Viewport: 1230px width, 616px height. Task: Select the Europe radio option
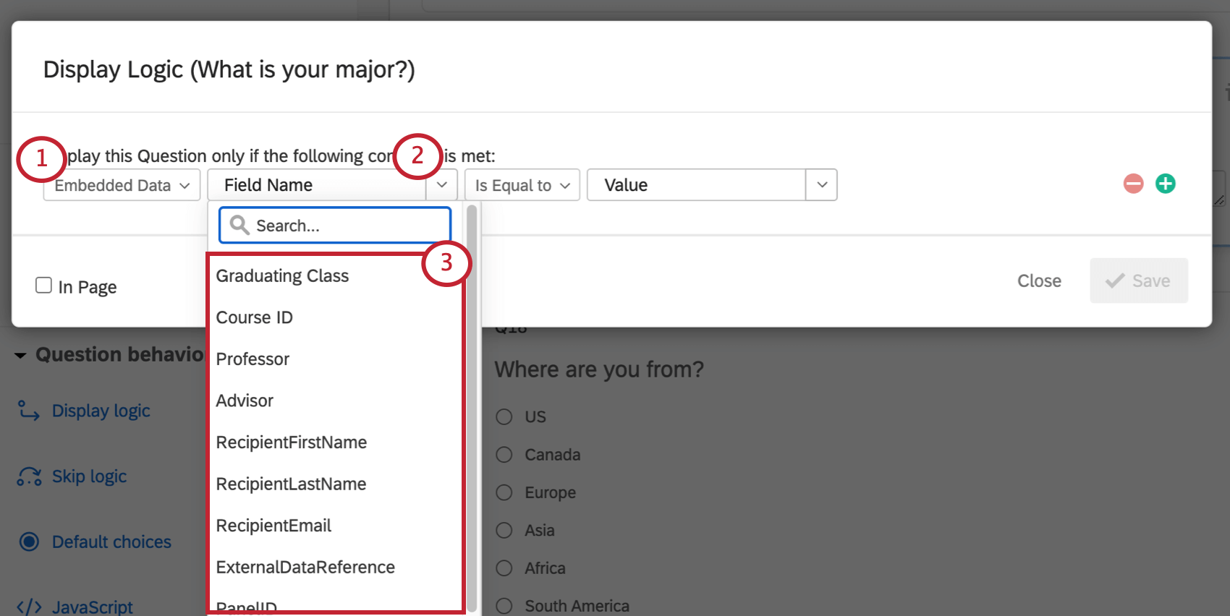(x=504, y=492)
